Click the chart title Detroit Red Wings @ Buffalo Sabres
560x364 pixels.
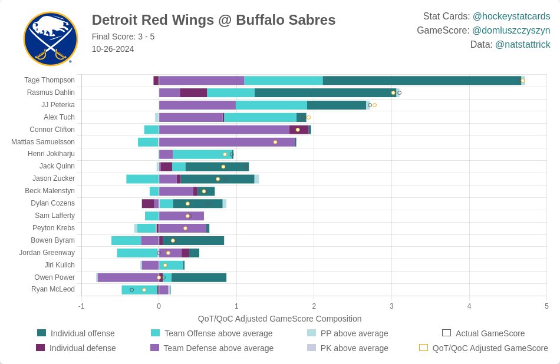point(213,20)
